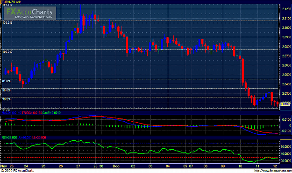292x173 pixels.
Task: Click the 2.1100 price axis label
Action: pyautogui.click(x=286, y=18)
